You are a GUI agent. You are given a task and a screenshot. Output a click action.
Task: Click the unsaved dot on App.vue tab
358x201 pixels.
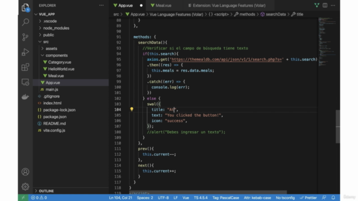141,6
